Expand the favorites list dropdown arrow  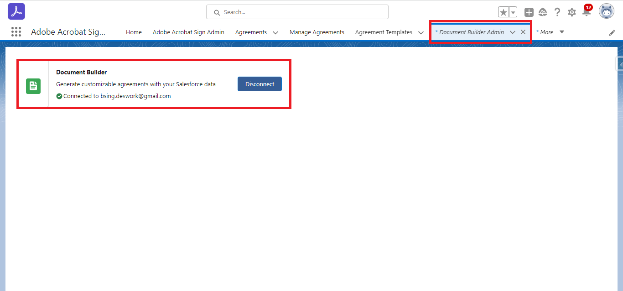[513, 12]
